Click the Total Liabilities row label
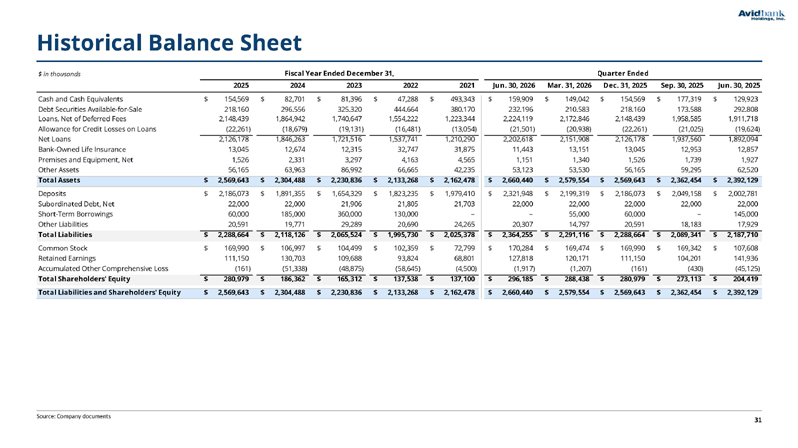This screenshot has width=798, height=448. 65,235
